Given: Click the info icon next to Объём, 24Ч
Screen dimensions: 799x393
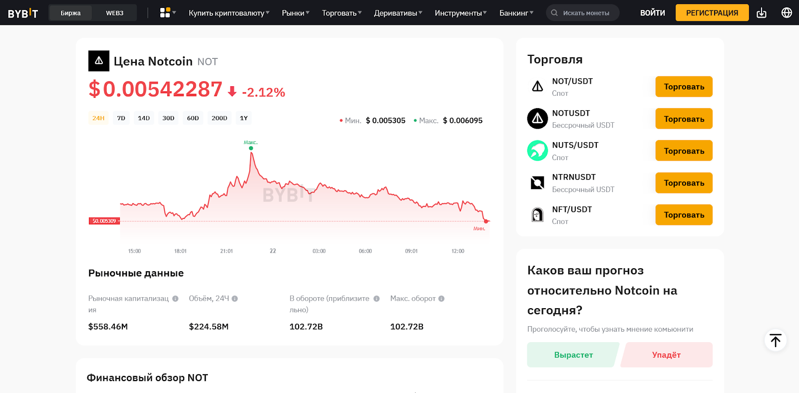Looking at the screenshot, I should click(235, 299).
